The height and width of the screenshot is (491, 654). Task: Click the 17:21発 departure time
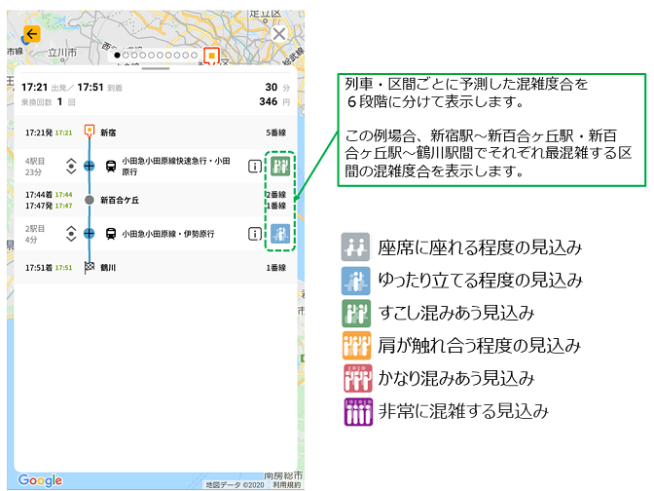click(39, 132)
